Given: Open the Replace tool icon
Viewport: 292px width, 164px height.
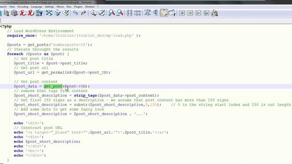Looking at the screenshot, I should (102, 13).
